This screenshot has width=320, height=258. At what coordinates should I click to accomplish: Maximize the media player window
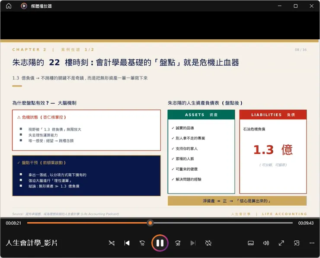pos(295,6)
